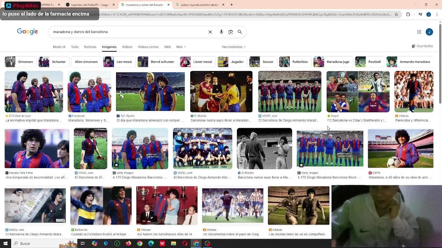Open the Windows Start menu

point(5,244)
